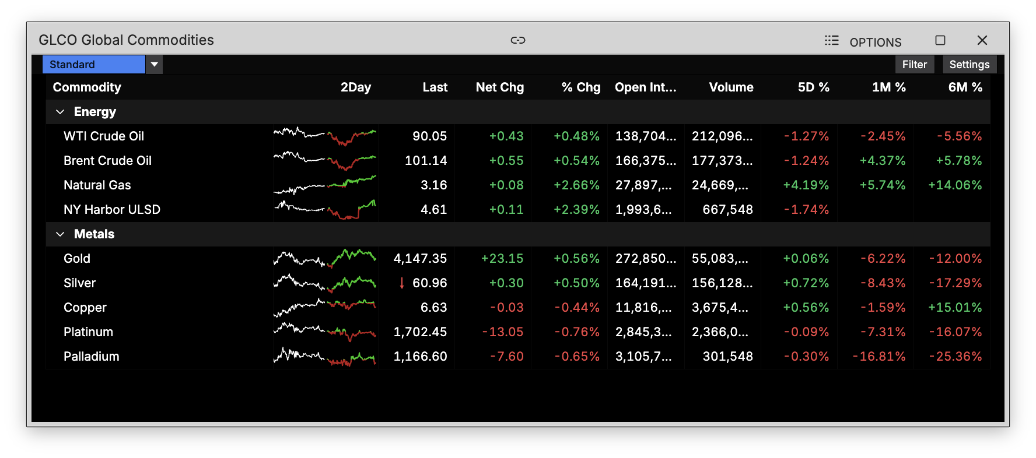Image resolution: width=1036 pixels, height=458 pixels.
Task: Click Natural Gas % change +2.66%
Action: pos(576,185)
